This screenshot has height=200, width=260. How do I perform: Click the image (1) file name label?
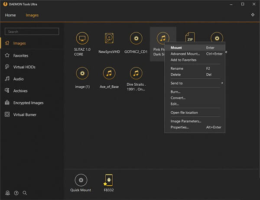[82, 87]
